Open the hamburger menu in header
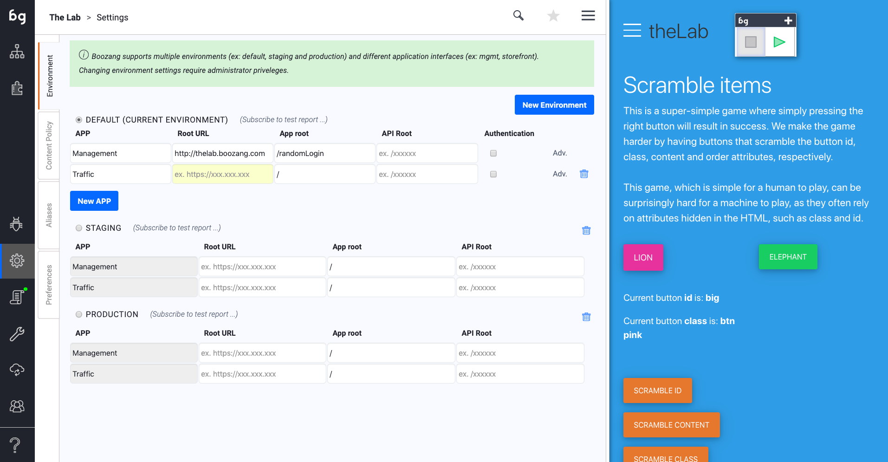Image resolution: width=888 pixels, height=462 pixels. pos(588,16)
